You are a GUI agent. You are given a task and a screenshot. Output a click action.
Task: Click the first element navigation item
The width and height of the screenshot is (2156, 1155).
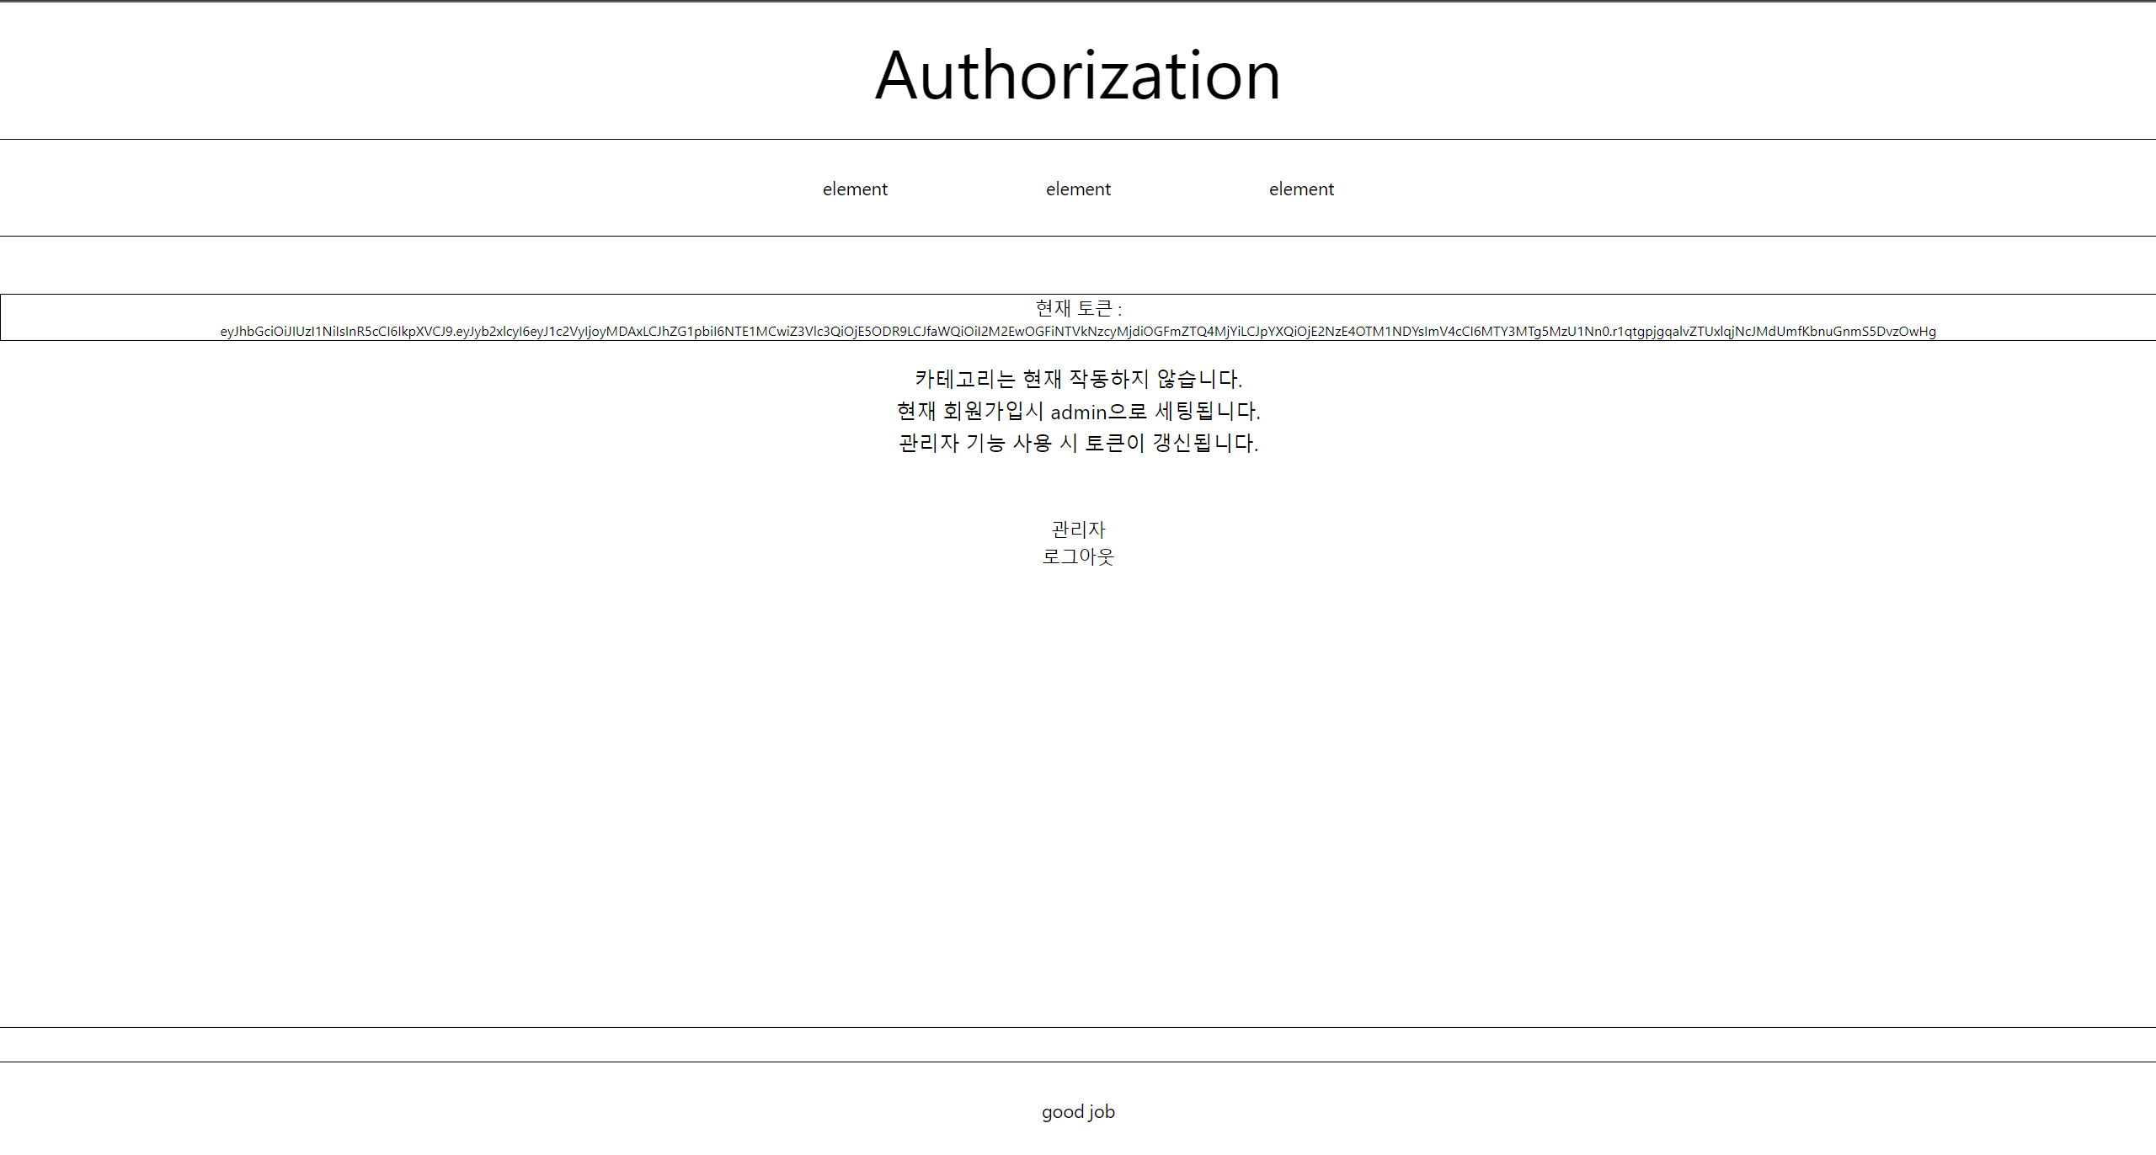[x=855, y=189]
